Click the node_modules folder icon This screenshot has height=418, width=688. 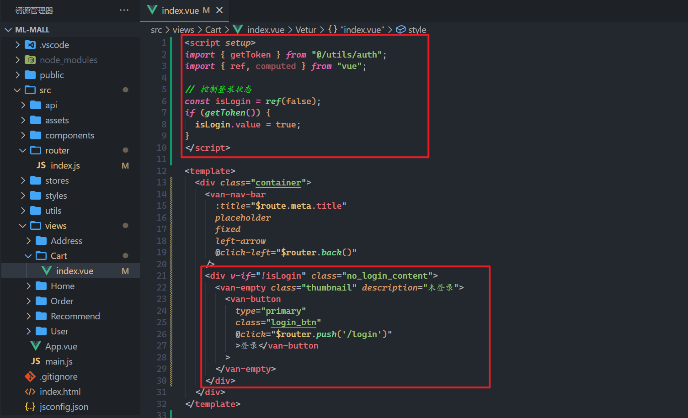pyautogui.click(x=30, y=60)
